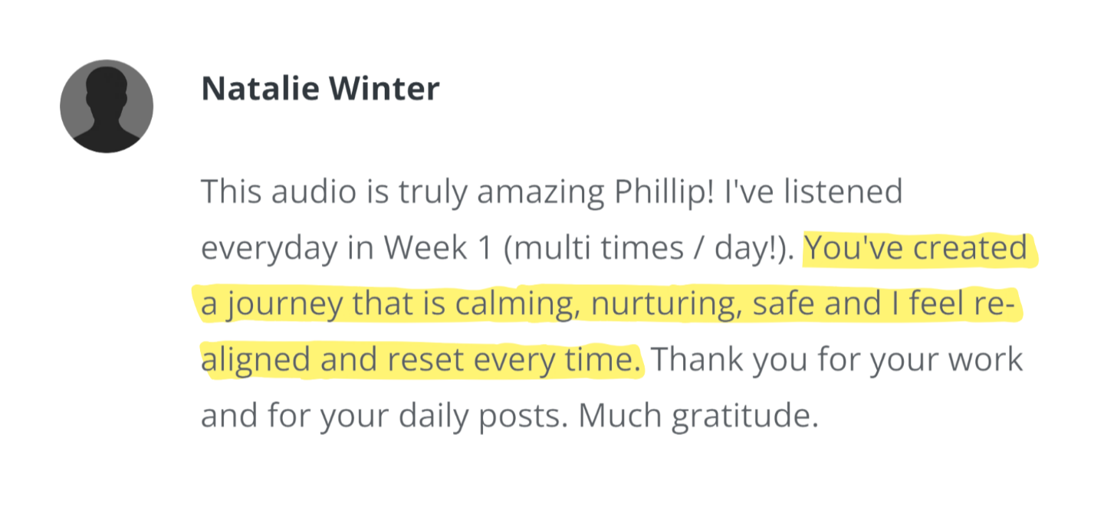Click the closing words "Much gratitude."
The height and width of the screenshot is (517, 1104).
694,417
